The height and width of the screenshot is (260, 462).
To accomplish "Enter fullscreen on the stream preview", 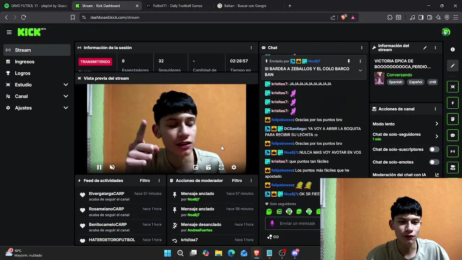I will click(x=221, y=167).
